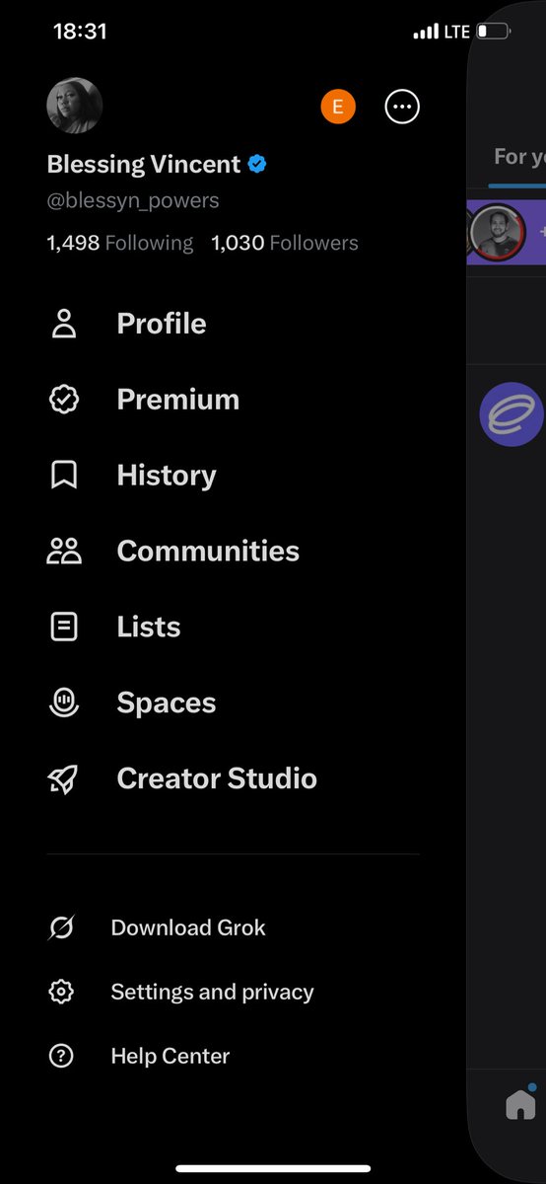Tap the Home icon in bottom bar

pos(520,1105)
